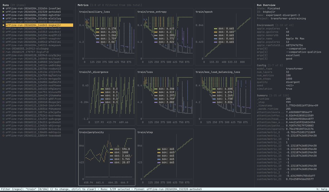The image size is (329, 192).
Task: Click the 'State: Finished' line
Action: (268, 8)
